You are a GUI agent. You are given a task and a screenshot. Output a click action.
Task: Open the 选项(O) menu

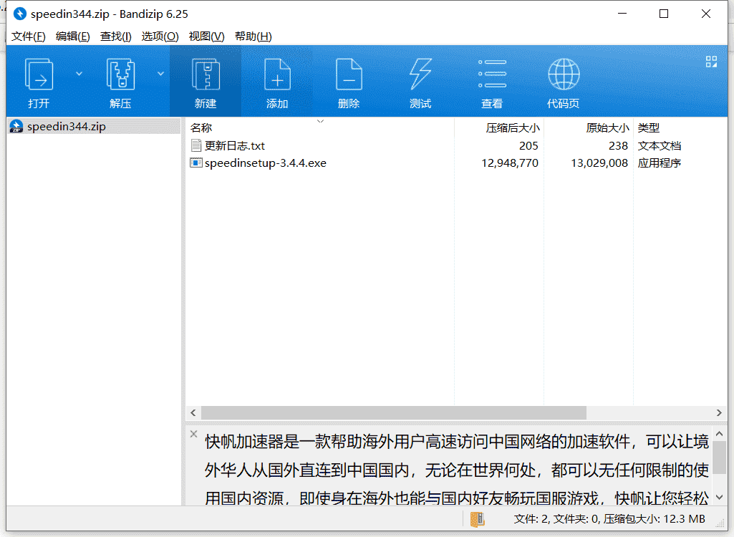(160, 37)
